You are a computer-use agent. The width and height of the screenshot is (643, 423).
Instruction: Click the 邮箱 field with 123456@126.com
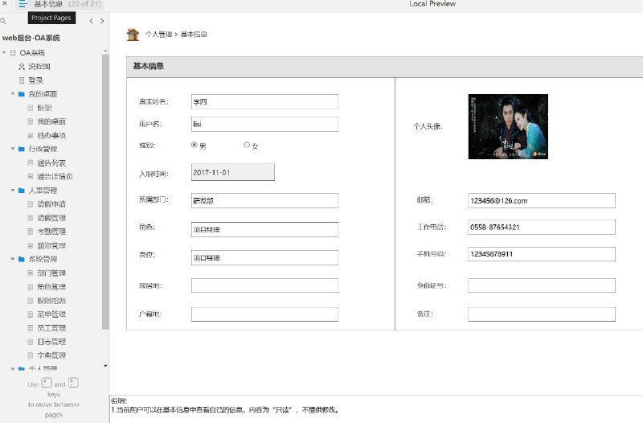coord(541,200)
